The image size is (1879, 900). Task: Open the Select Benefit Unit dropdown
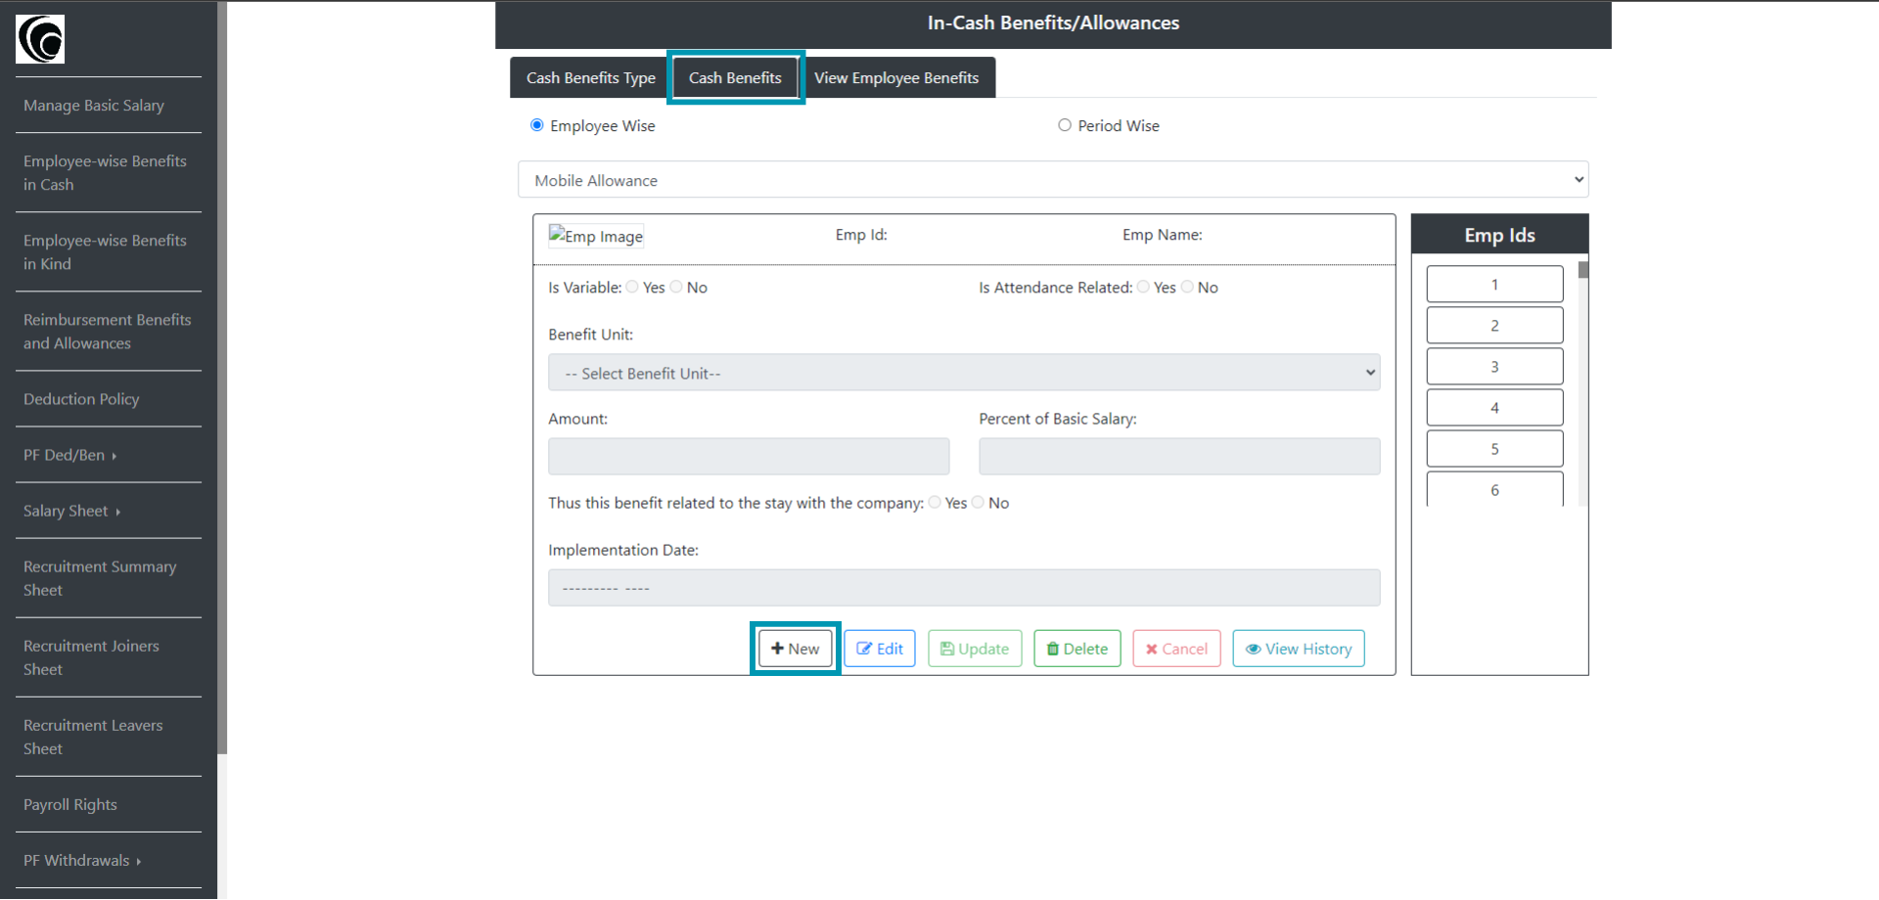(x=964, y=373)
